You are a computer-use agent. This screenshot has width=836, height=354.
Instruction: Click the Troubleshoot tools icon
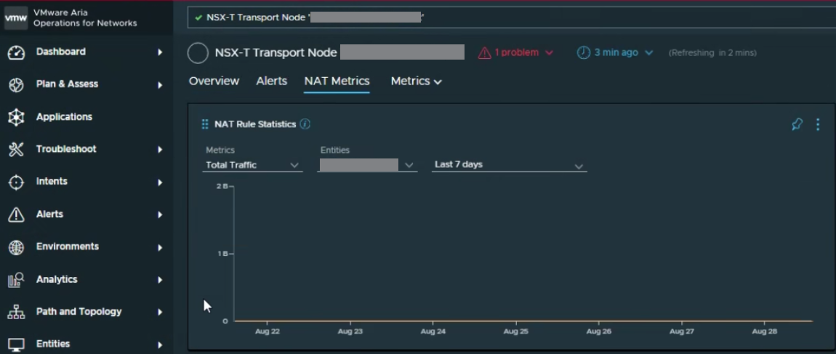[16, 149]
